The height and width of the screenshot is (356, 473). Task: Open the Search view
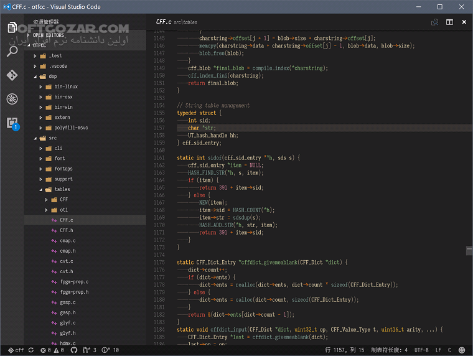(12, 51)
